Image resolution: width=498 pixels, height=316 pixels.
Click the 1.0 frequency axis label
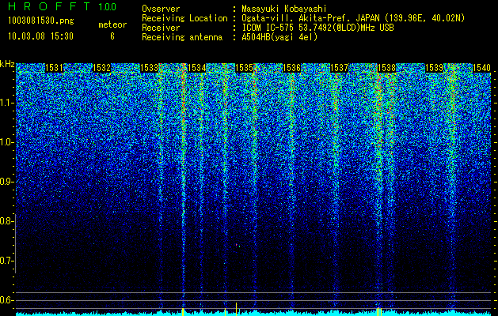click(x=7, y=143)
